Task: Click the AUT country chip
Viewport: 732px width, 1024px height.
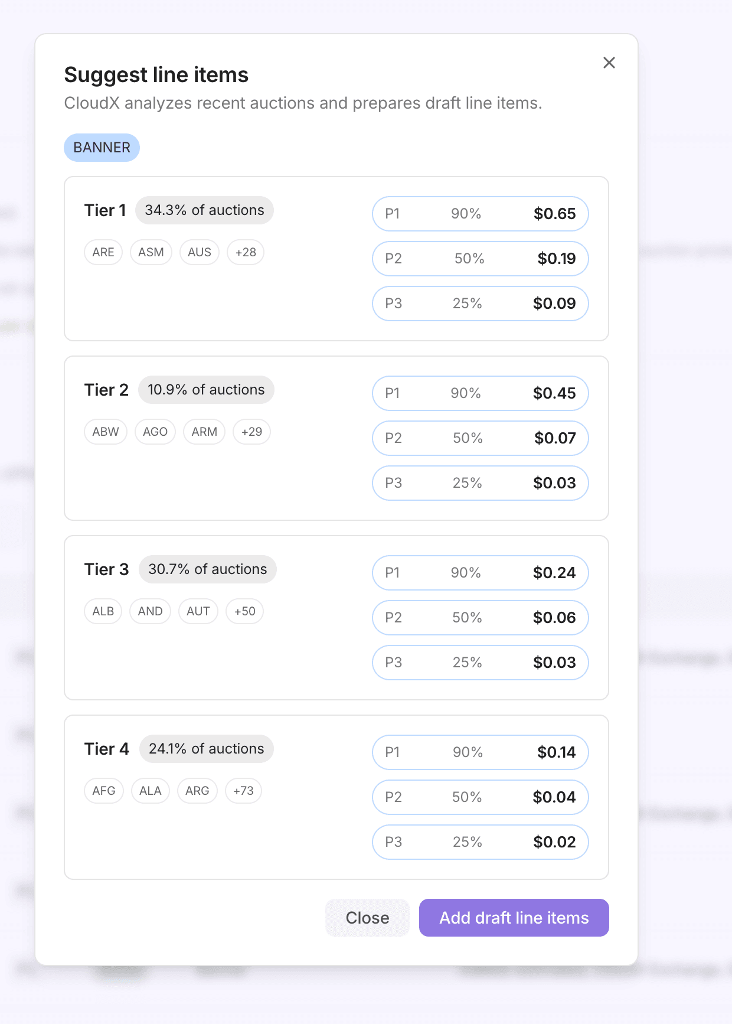Action: tap(198, 611)
